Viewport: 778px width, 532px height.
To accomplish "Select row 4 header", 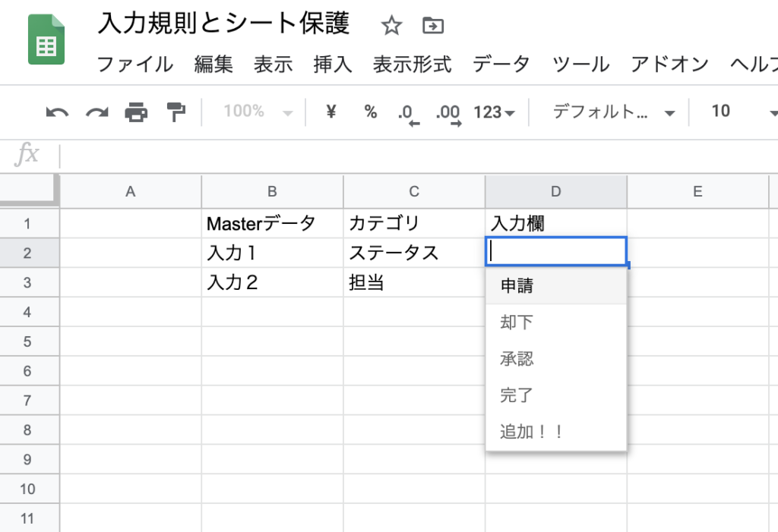I will (30, 312).
